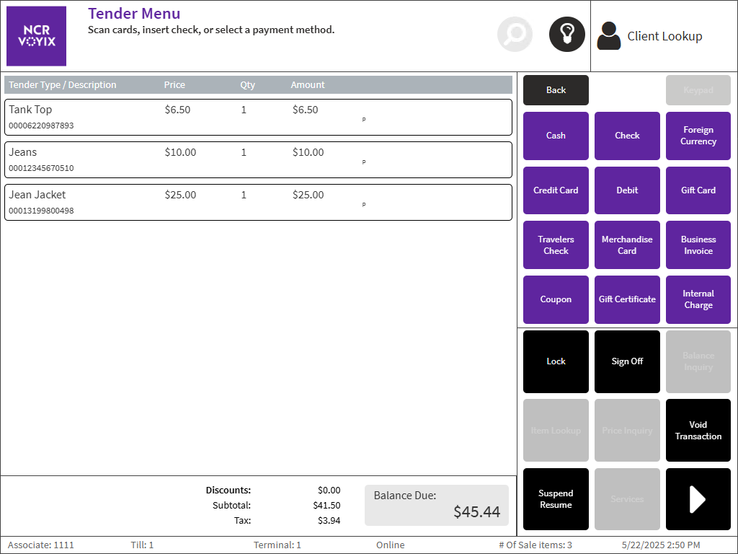Open Suspend Resume function

click(556, 499)
